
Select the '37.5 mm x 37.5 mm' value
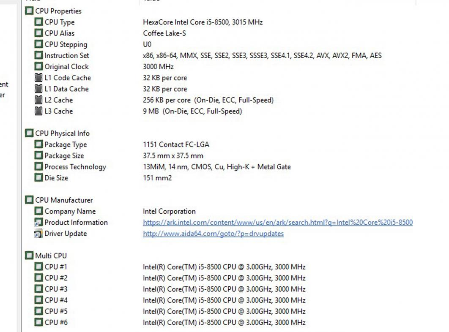173,156
